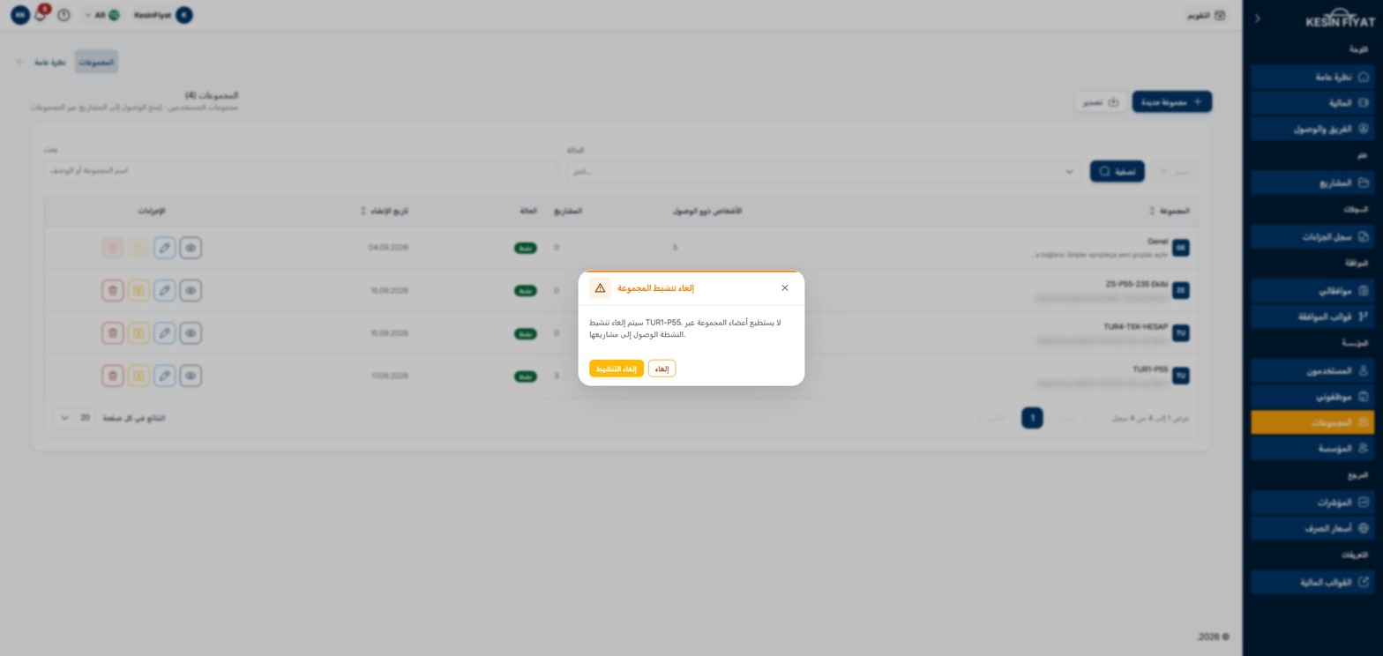Collapse the sidebar with the chevron arrow
Image resolution: width=1383 pixels, height=656 pixels.
point(1258,18)
